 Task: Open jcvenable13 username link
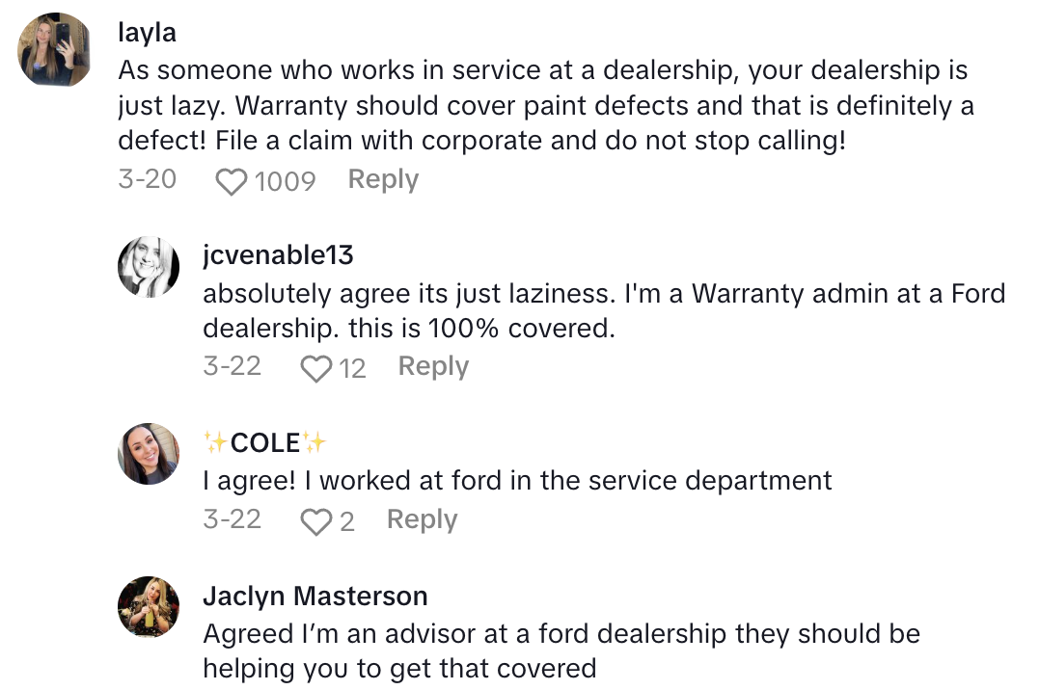278,255
